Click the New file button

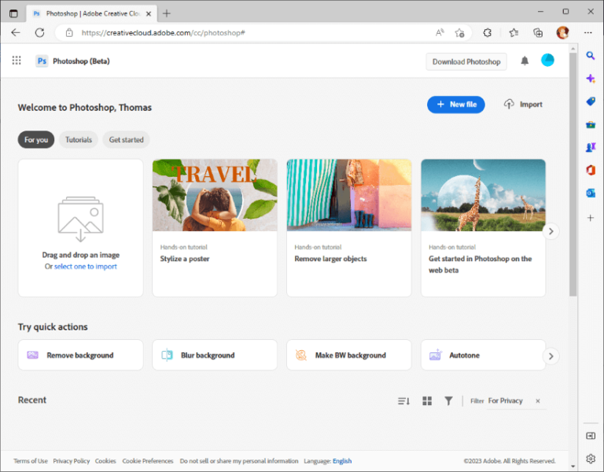pyautogui.click(x=456, y=105)
